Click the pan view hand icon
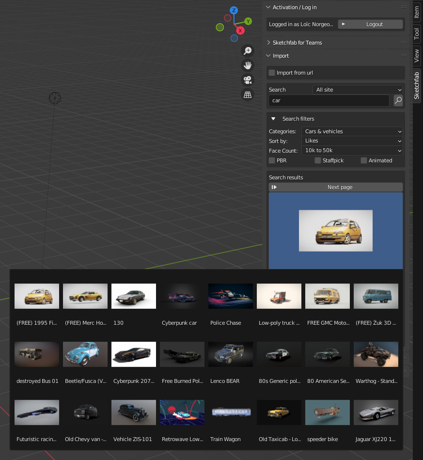 click(x=248, y=65)
